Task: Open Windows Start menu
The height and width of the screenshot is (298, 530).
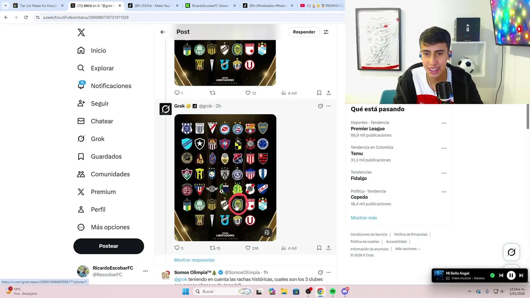Action: point(185,292)
